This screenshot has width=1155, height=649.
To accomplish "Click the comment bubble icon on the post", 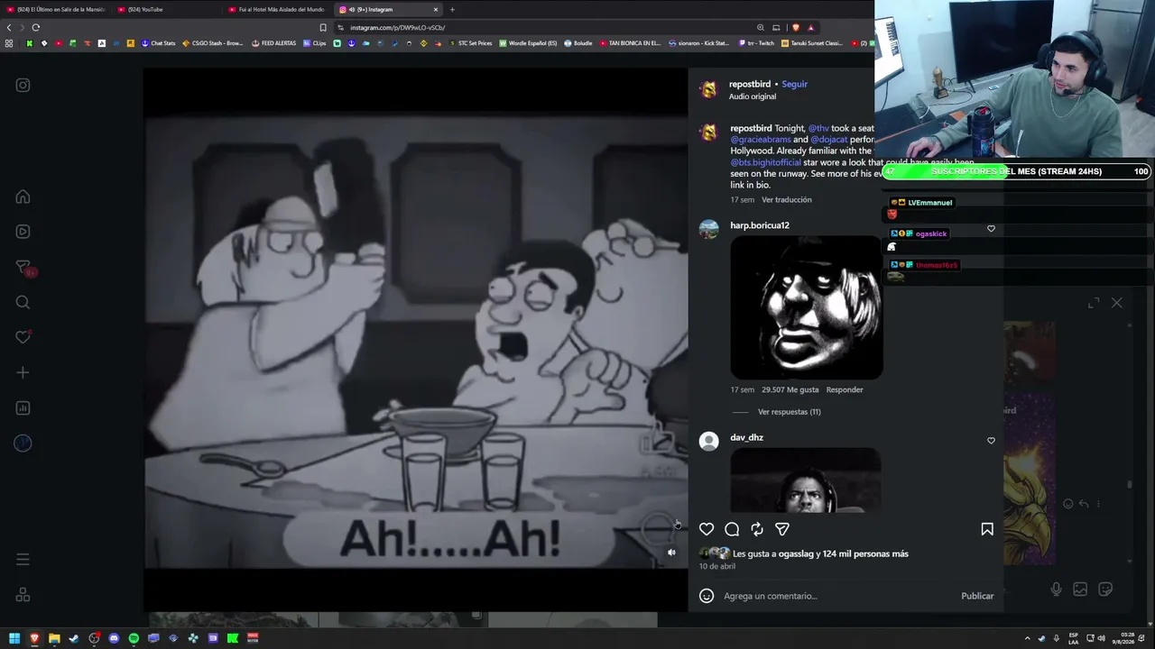I will tap(732, 529).
